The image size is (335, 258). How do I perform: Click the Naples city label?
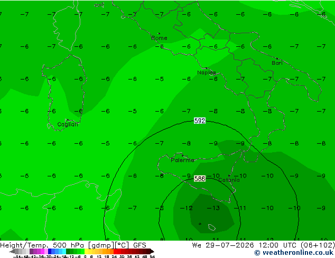coord(207,73)
